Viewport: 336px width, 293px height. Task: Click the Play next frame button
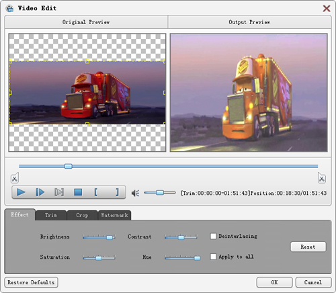coord(40,192)
